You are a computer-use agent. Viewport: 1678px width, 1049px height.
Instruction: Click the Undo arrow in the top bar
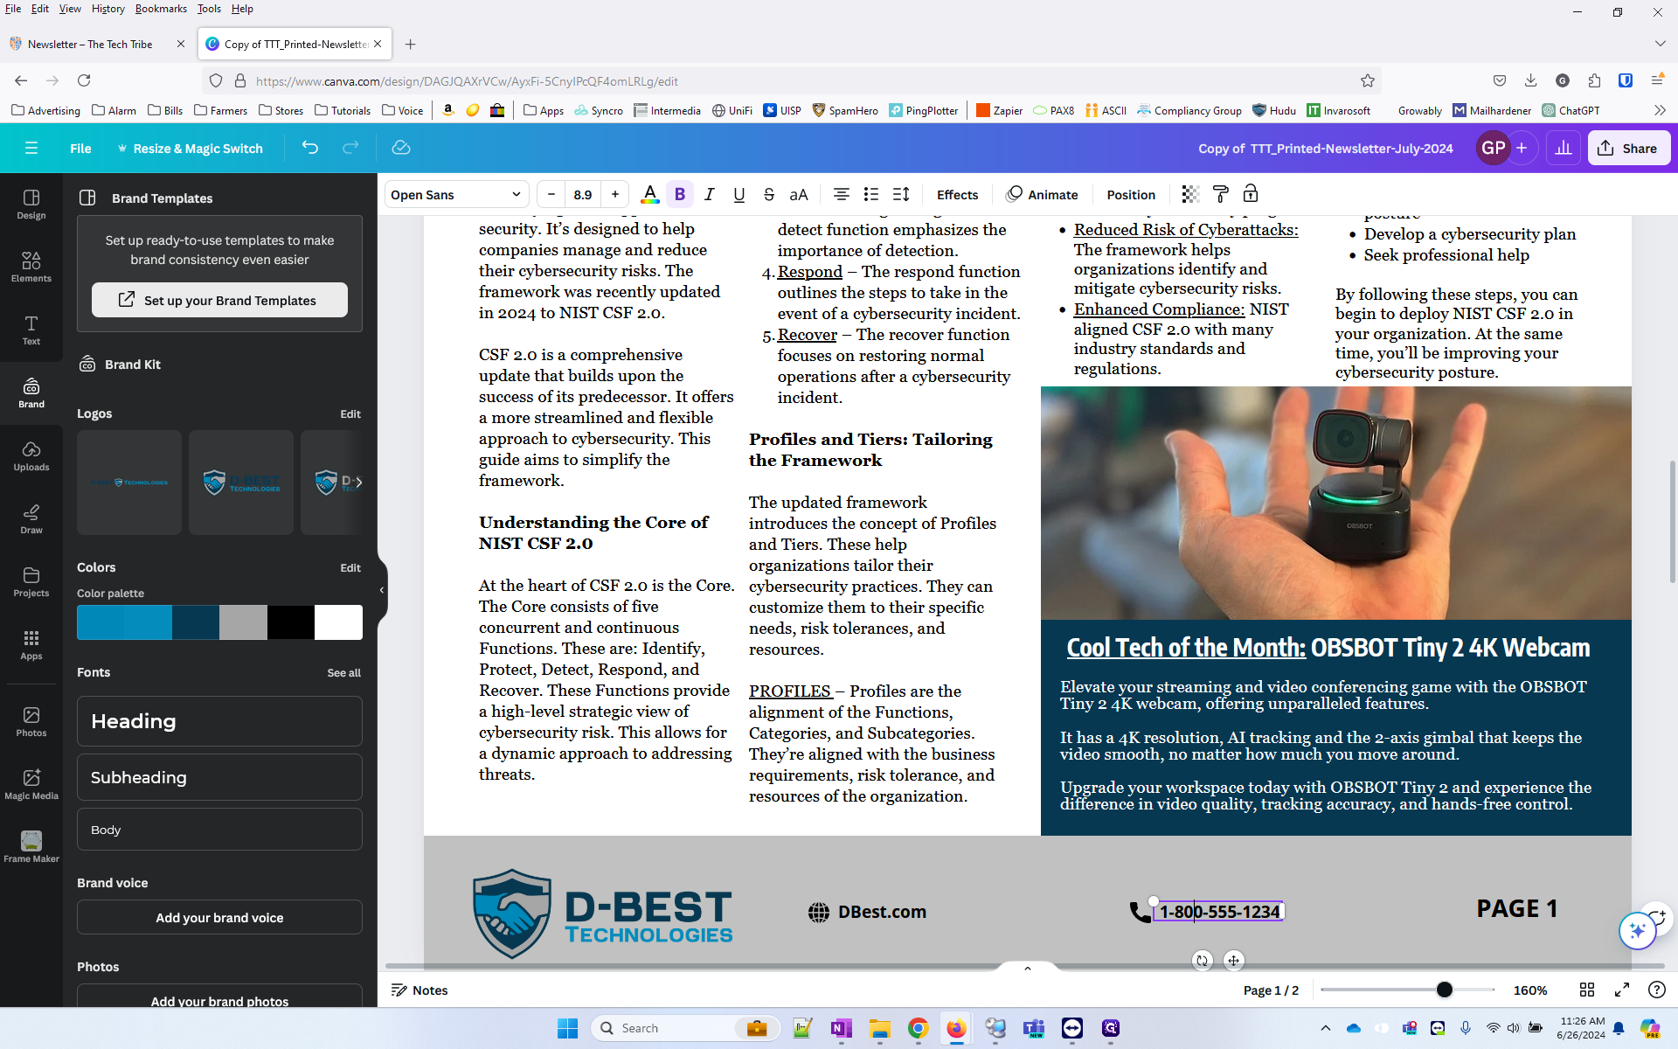tap(309, 148)
